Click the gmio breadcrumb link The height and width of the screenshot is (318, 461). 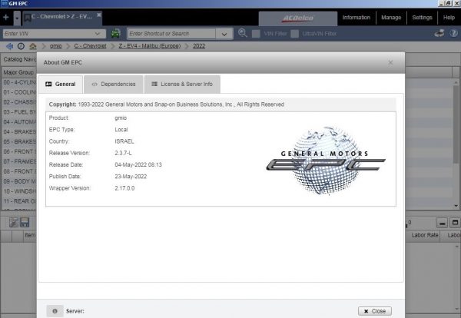(55, 46)
